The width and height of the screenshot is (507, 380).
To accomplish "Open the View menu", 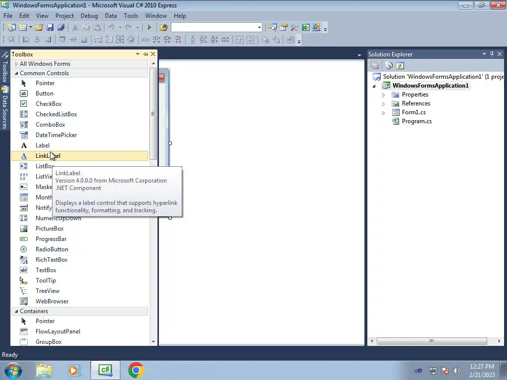I will coord(42,15).
